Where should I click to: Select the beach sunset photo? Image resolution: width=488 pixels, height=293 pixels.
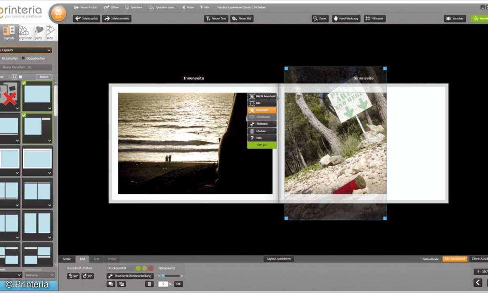tap(195, 143)
